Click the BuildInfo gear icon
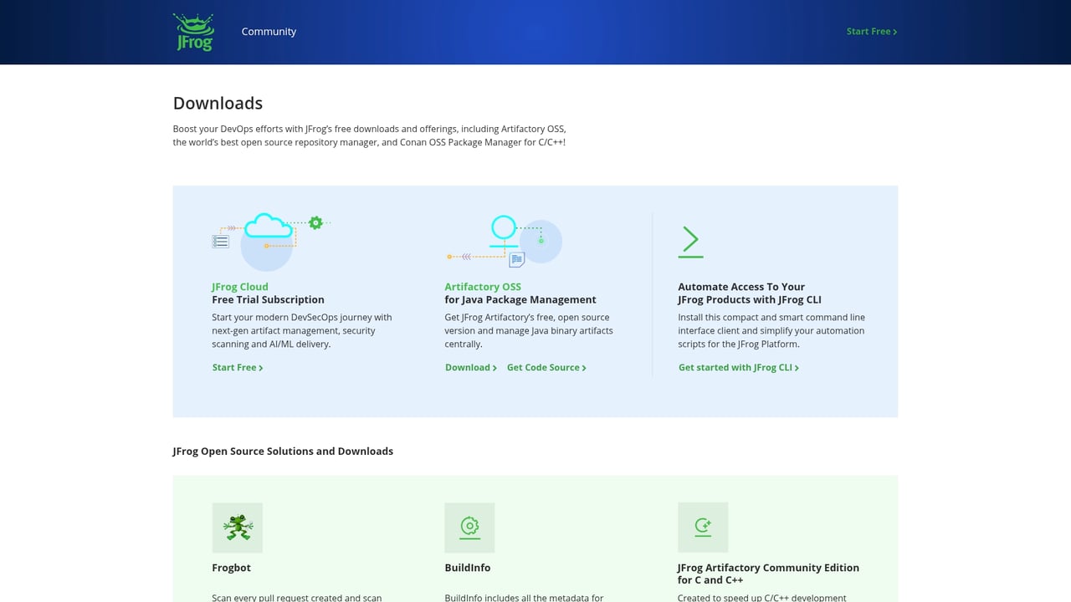 (469, 528)
